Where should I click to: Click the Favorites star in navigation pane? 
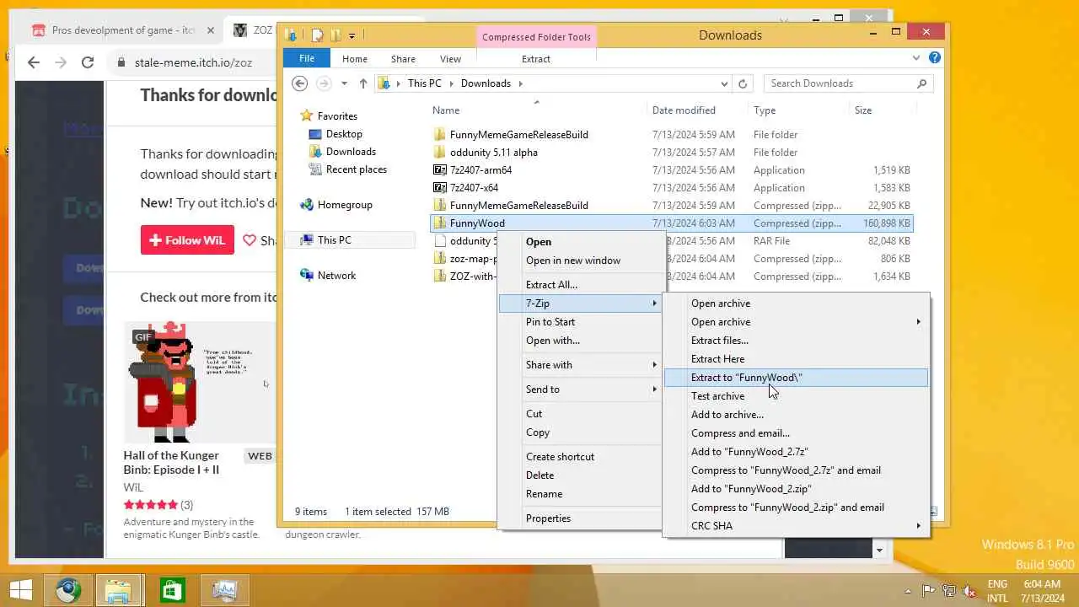click(307, 116)
